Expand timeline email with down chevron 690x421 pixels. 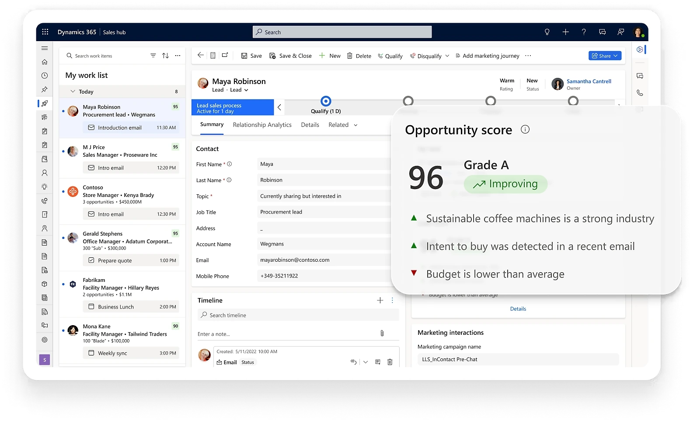(366, 362)
